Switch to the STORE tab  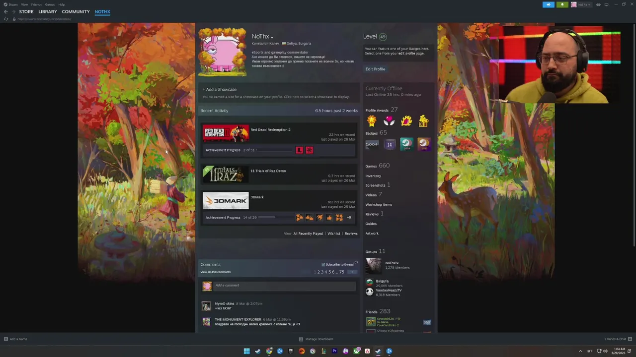click(26, 11)
